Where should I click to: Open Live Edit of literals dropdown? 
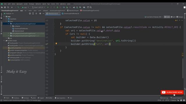coord(153,17)
